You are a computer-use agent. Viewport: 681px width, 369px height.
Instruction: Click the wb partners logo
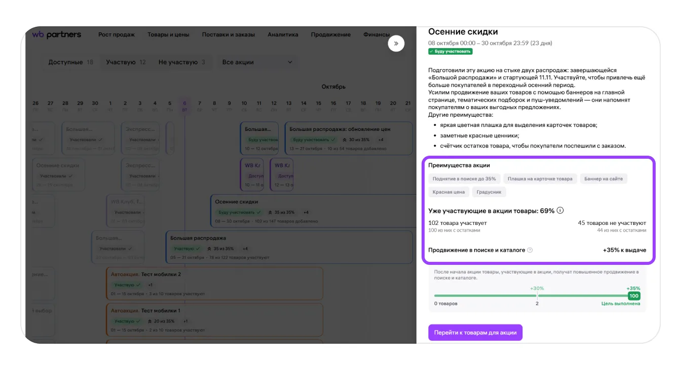[56, 34]
